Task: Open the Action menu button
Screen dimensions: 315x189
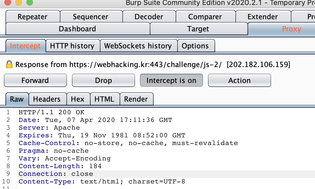Action: coord(240,80)
